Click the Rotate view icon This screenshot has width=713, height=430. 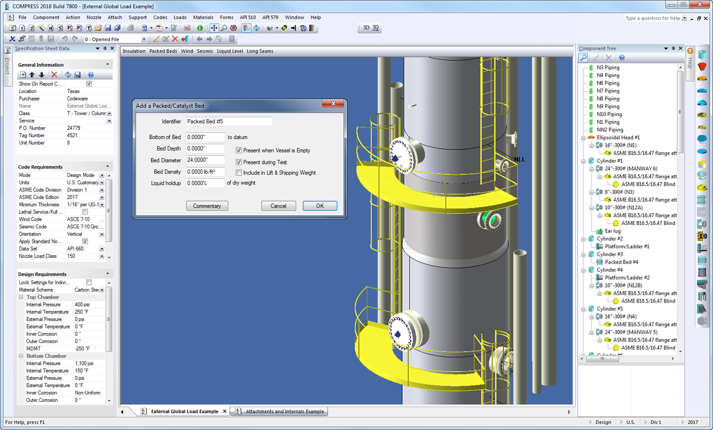point(233,28)
